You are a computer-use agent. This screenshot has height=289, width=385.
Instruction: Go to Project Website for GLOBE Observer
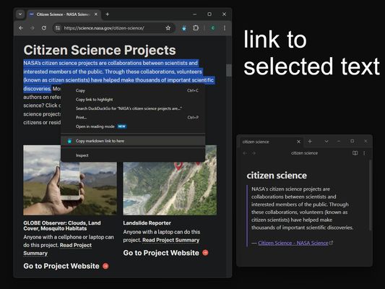61,266
